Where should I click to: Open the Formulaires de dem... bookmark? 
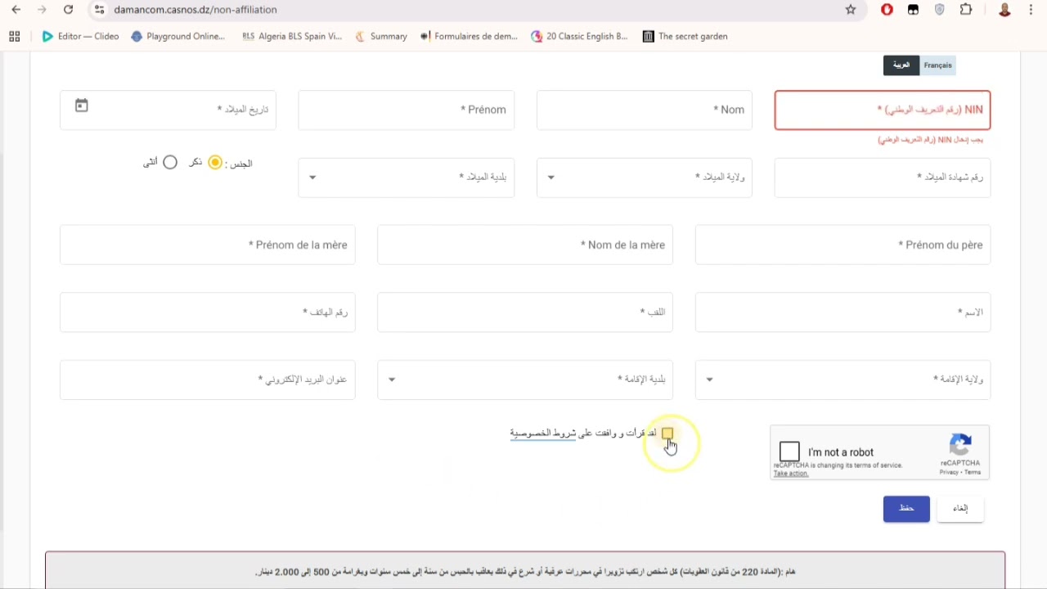(x=469, y=36)
